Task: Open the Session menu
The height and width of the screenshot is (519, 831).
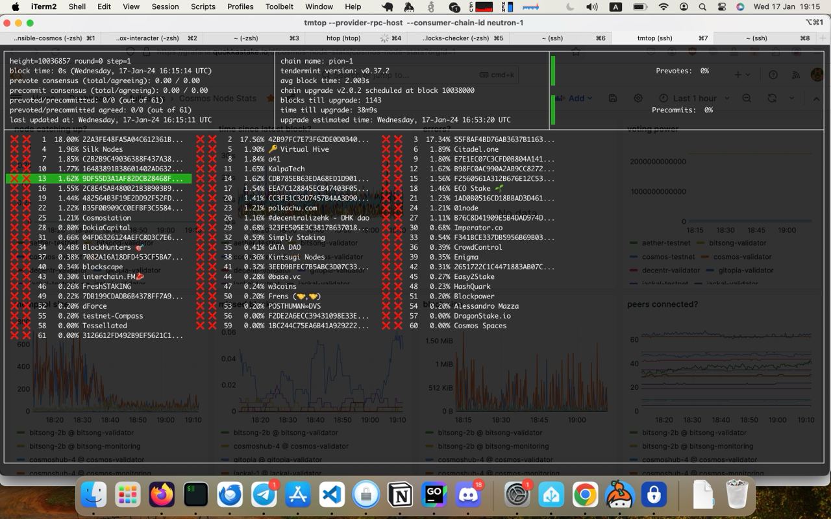Action: pos(165,6)
